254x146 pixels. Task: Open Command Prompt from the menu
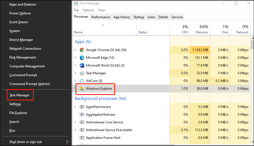click(23, 75)
